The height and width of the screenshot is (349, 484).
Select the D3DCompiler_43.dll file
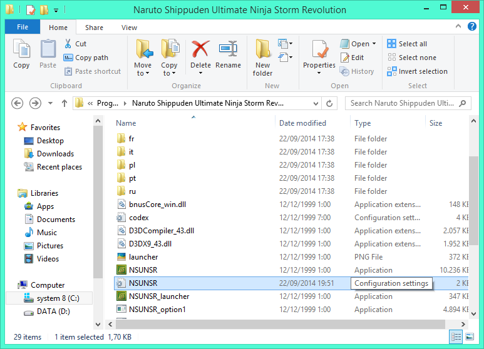(161, 231)
